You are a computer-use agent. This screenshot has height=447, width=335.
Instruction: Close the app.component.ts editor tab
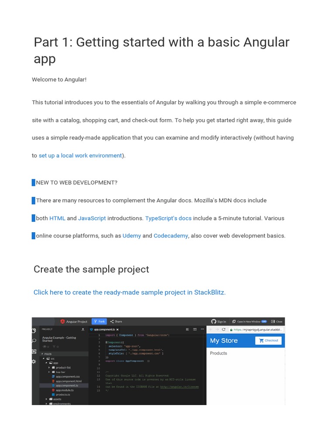117,329
